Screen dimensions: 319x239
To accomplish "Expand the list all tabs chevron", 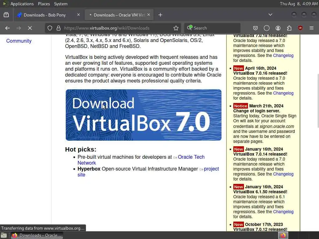I will [x=270, y=15].
